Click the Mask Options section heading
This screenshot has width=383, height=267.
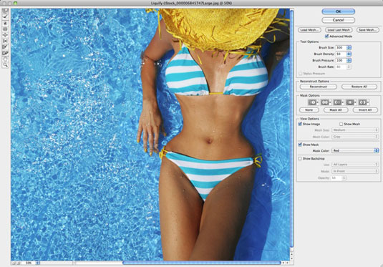coord(310,95)
